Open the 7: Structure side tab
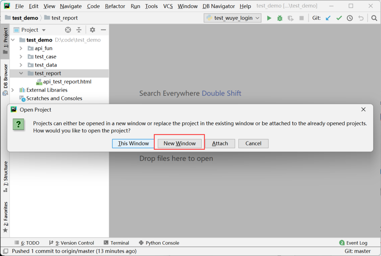This screenshot has width=381, height=256. (5, 176)
